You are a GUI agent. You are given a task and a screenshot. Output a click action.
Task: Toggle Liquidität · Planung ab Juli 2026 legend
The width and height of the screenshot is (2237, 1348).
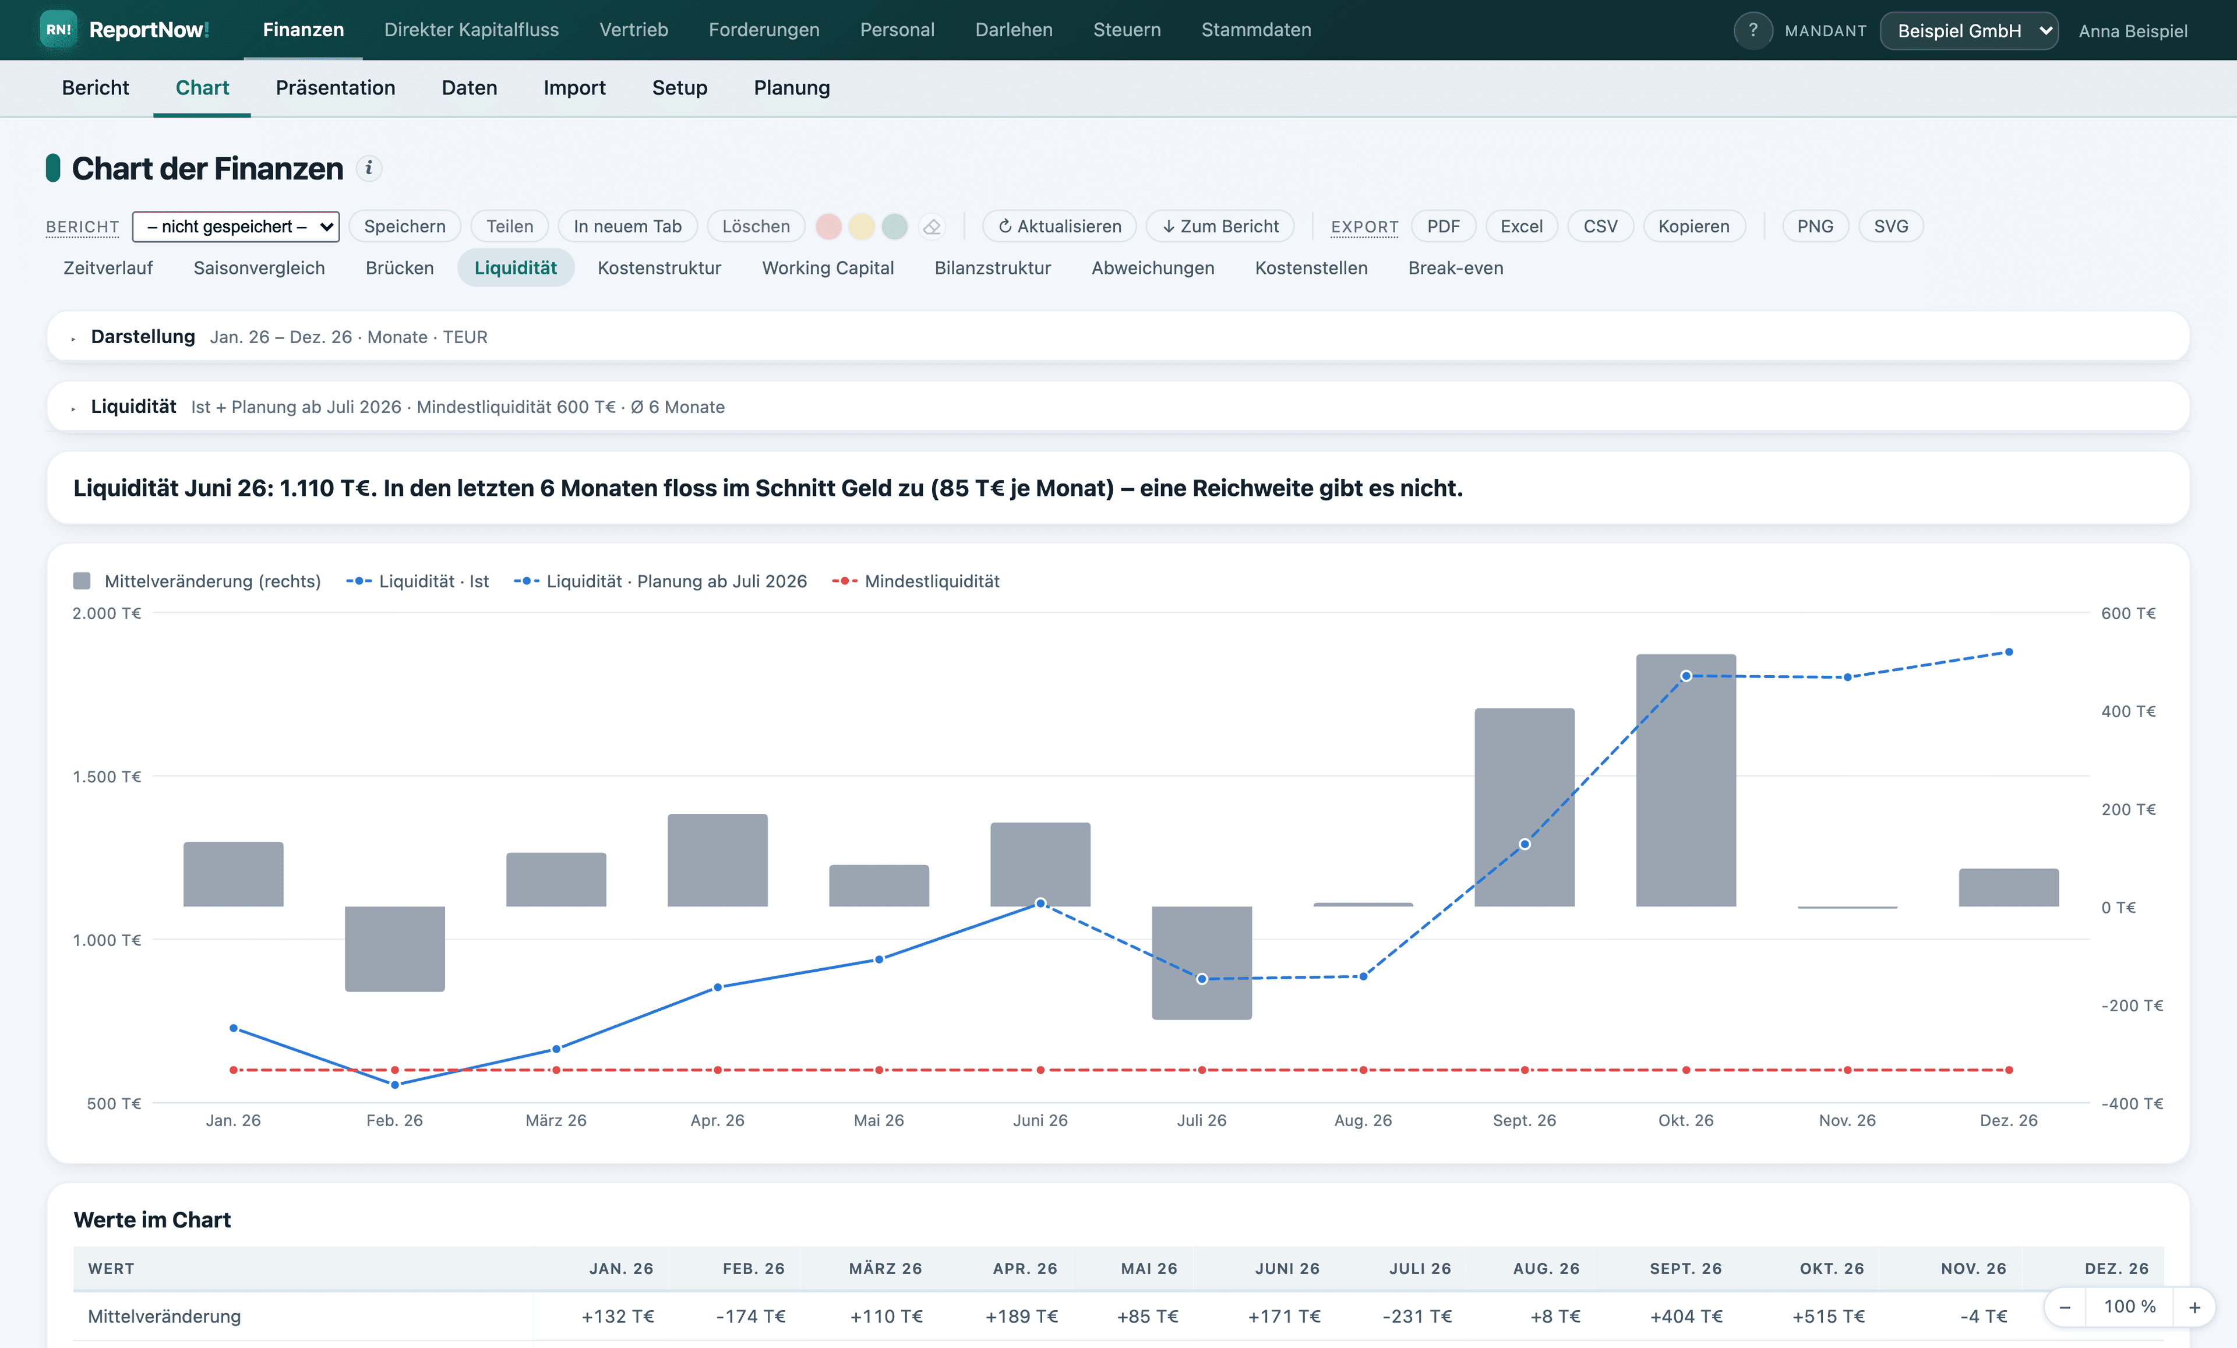click(660, 581)
